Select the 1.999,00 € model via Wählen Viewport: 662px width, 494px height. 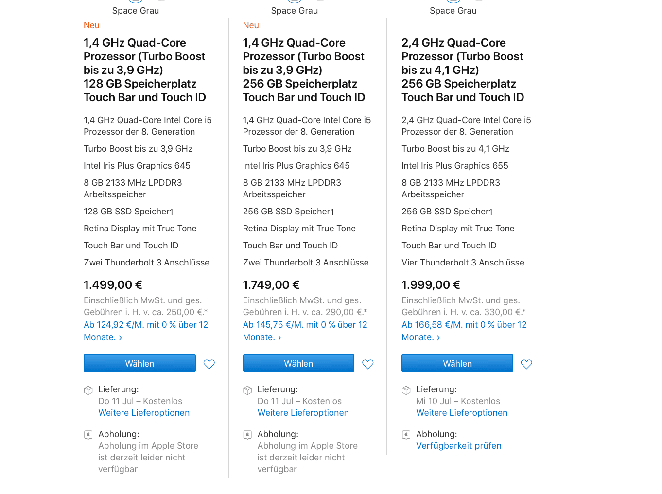[457, 364]
